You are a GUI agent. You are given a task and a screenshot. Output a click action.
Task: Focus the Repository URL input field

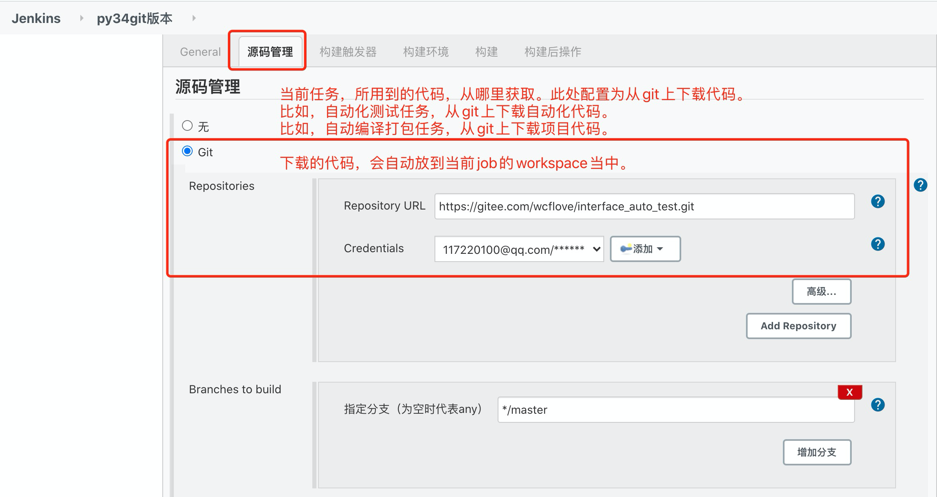(x=644, y=206)
